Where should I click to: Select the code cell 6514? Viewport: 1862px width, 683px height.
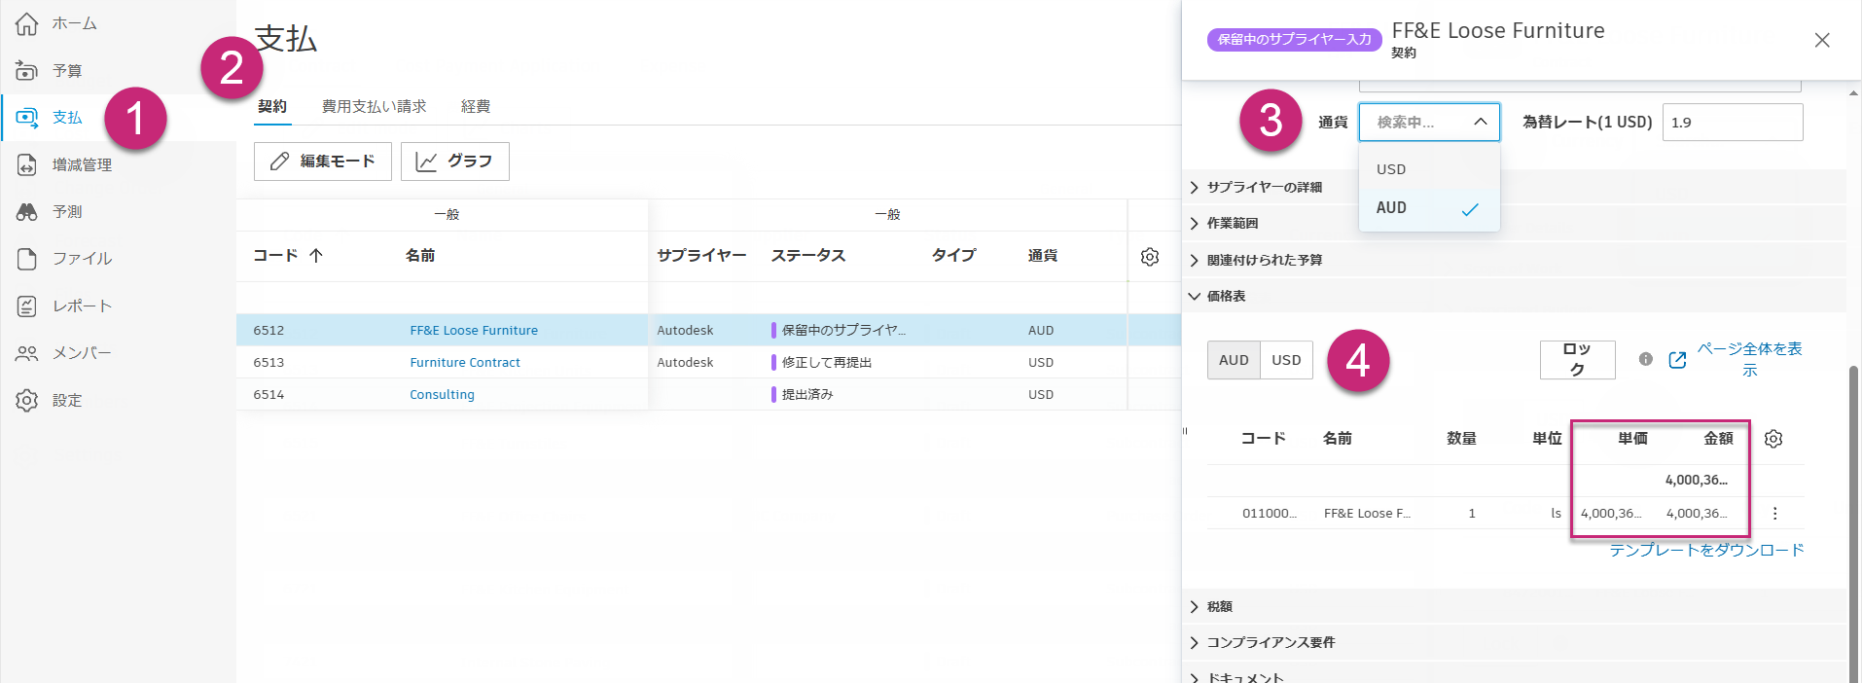[x=269, y=395]
